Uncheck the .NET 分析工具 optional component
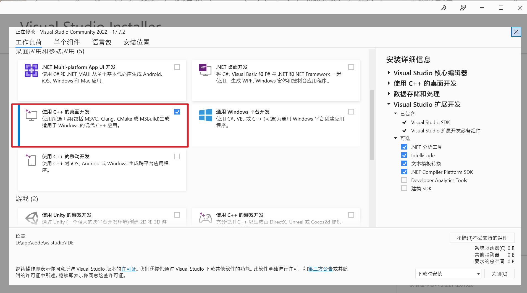 coord(404,147)
